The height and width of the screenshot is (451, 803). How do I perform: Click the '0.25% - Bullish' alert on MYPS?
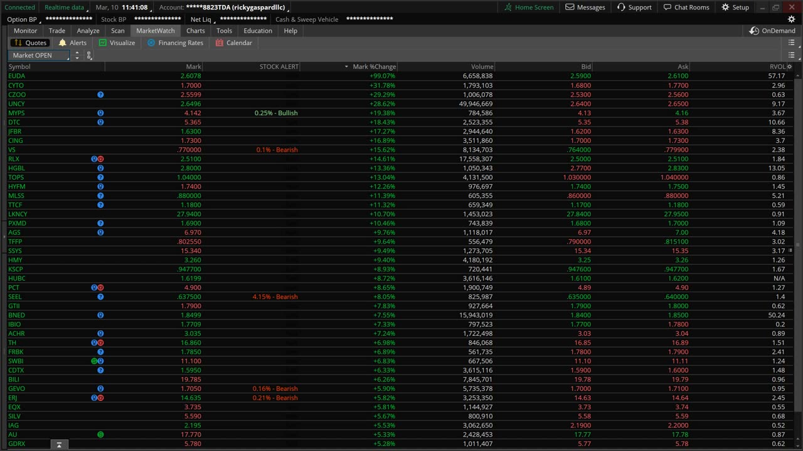pos(276,113)
